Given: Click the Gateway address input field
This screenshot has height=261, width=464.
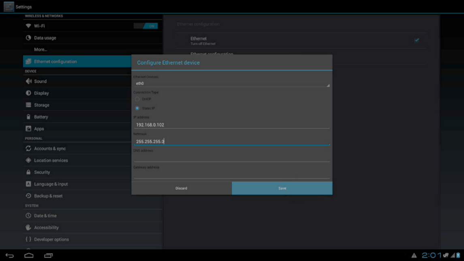Looking at the screenshot, I should pyautogui.click(x=232, y=174).
